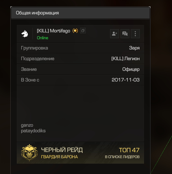The height and width of the screenshot is (174, 172).
Task: Click the golden skull emblem
Action: (x=29, y=153)
